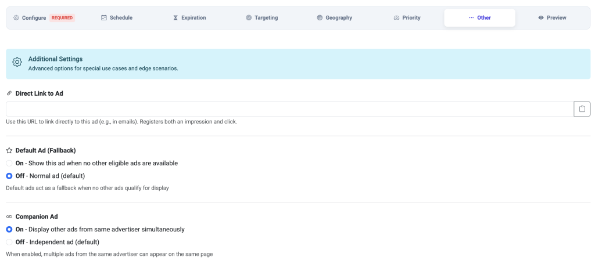595x265 pixels.
Task: Click the star icon next to Default Ad
Action: pyautogui.click(x=9, y=150)
